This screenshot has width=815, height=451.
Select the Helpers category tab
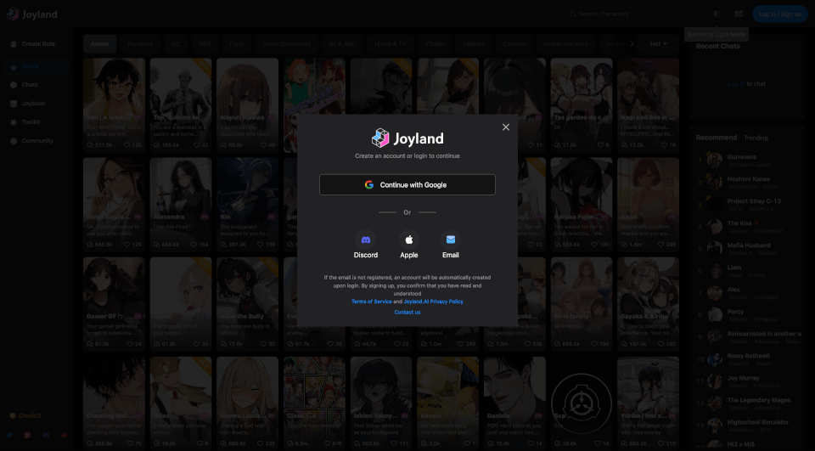[x=474, y=43]
